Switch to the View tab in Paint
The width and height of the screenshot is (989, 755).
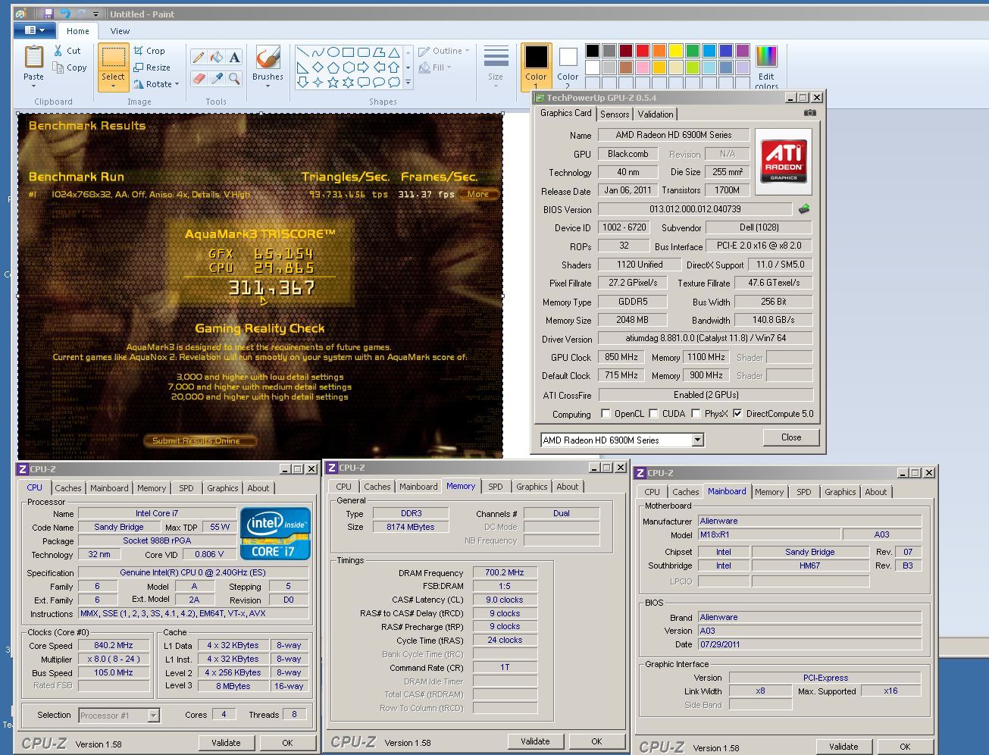click(x=120, y=31)
